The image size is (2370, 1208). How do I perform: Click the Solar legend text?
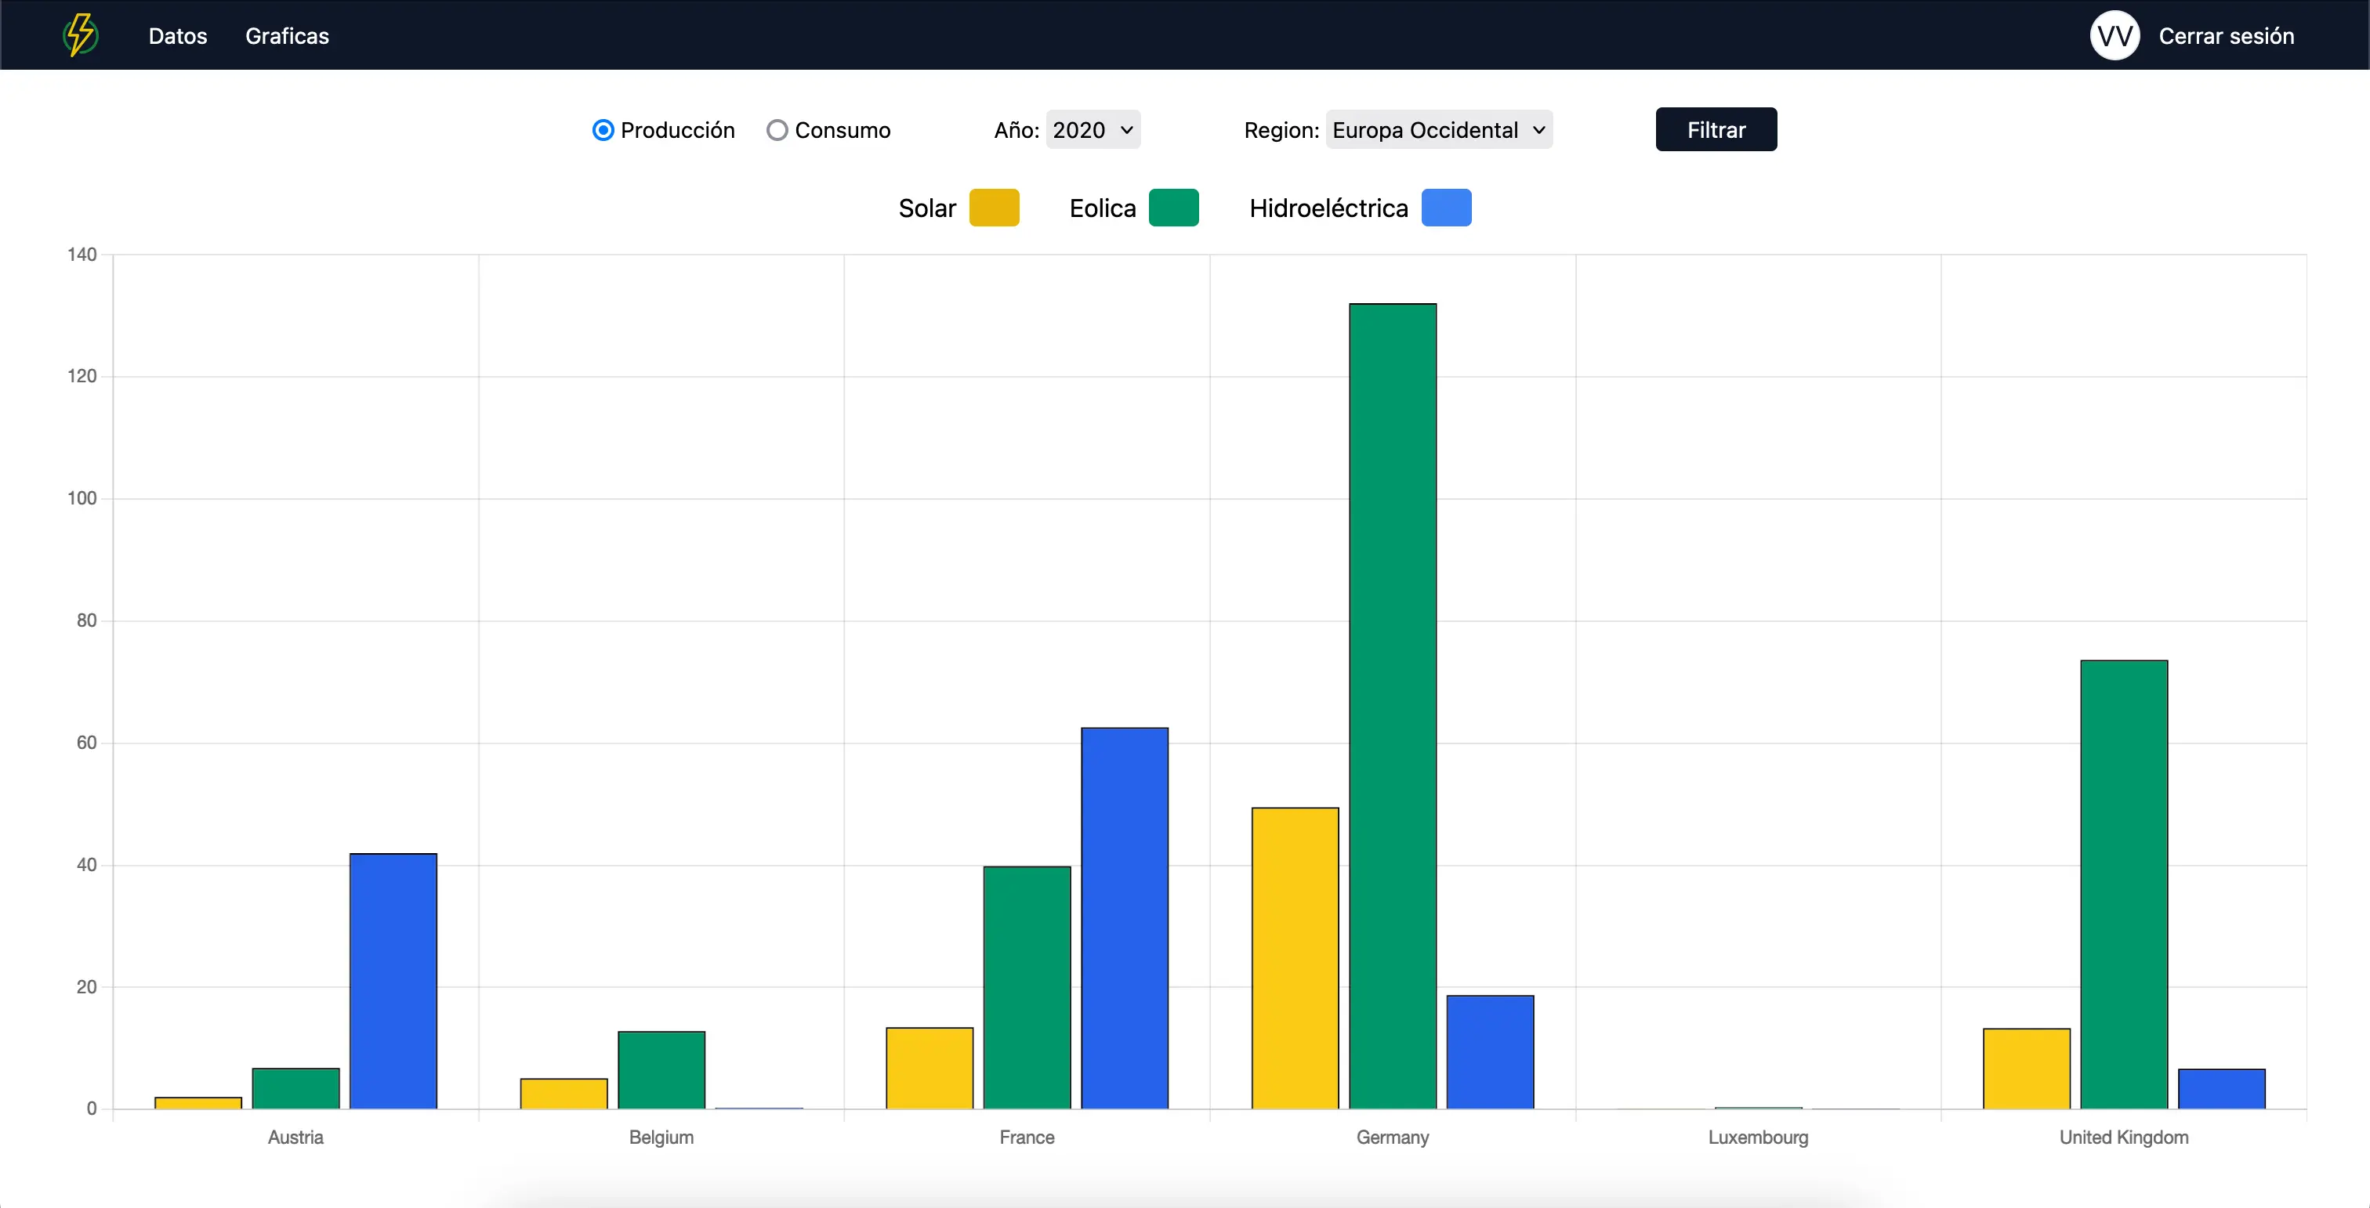pos(926,208)
